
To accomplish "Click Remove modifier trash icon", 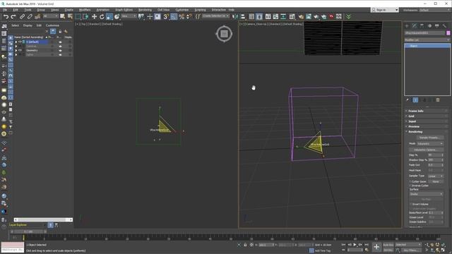I will tap(438, 100).
